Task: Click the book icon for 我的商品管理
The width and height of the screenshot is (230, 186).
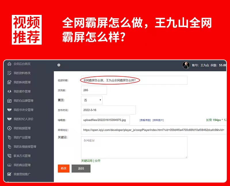Action: (9, 165)
